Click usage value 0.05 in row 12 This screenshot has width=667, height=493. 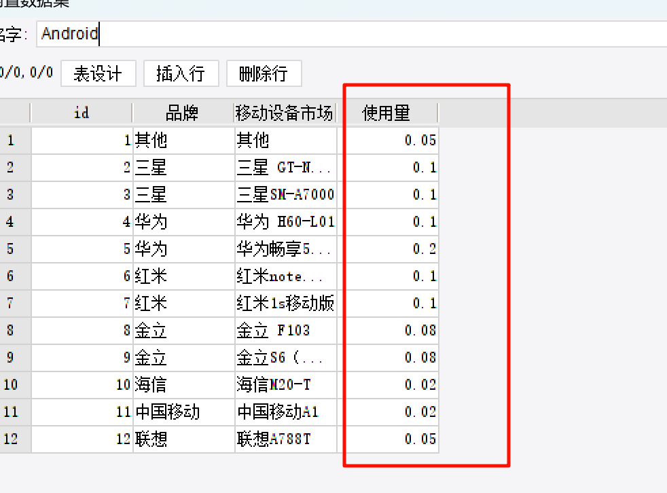[x=388, y=439]
